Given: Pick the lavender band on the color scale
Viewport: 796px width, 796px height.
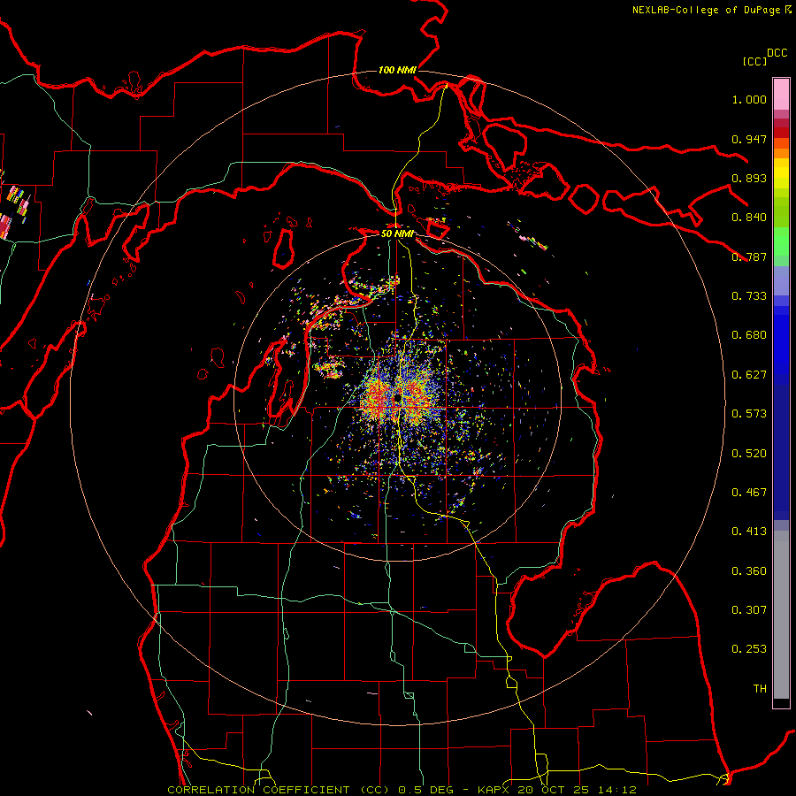Looking at the screenshot, I should pyautogui.click(x=781, y=281).
